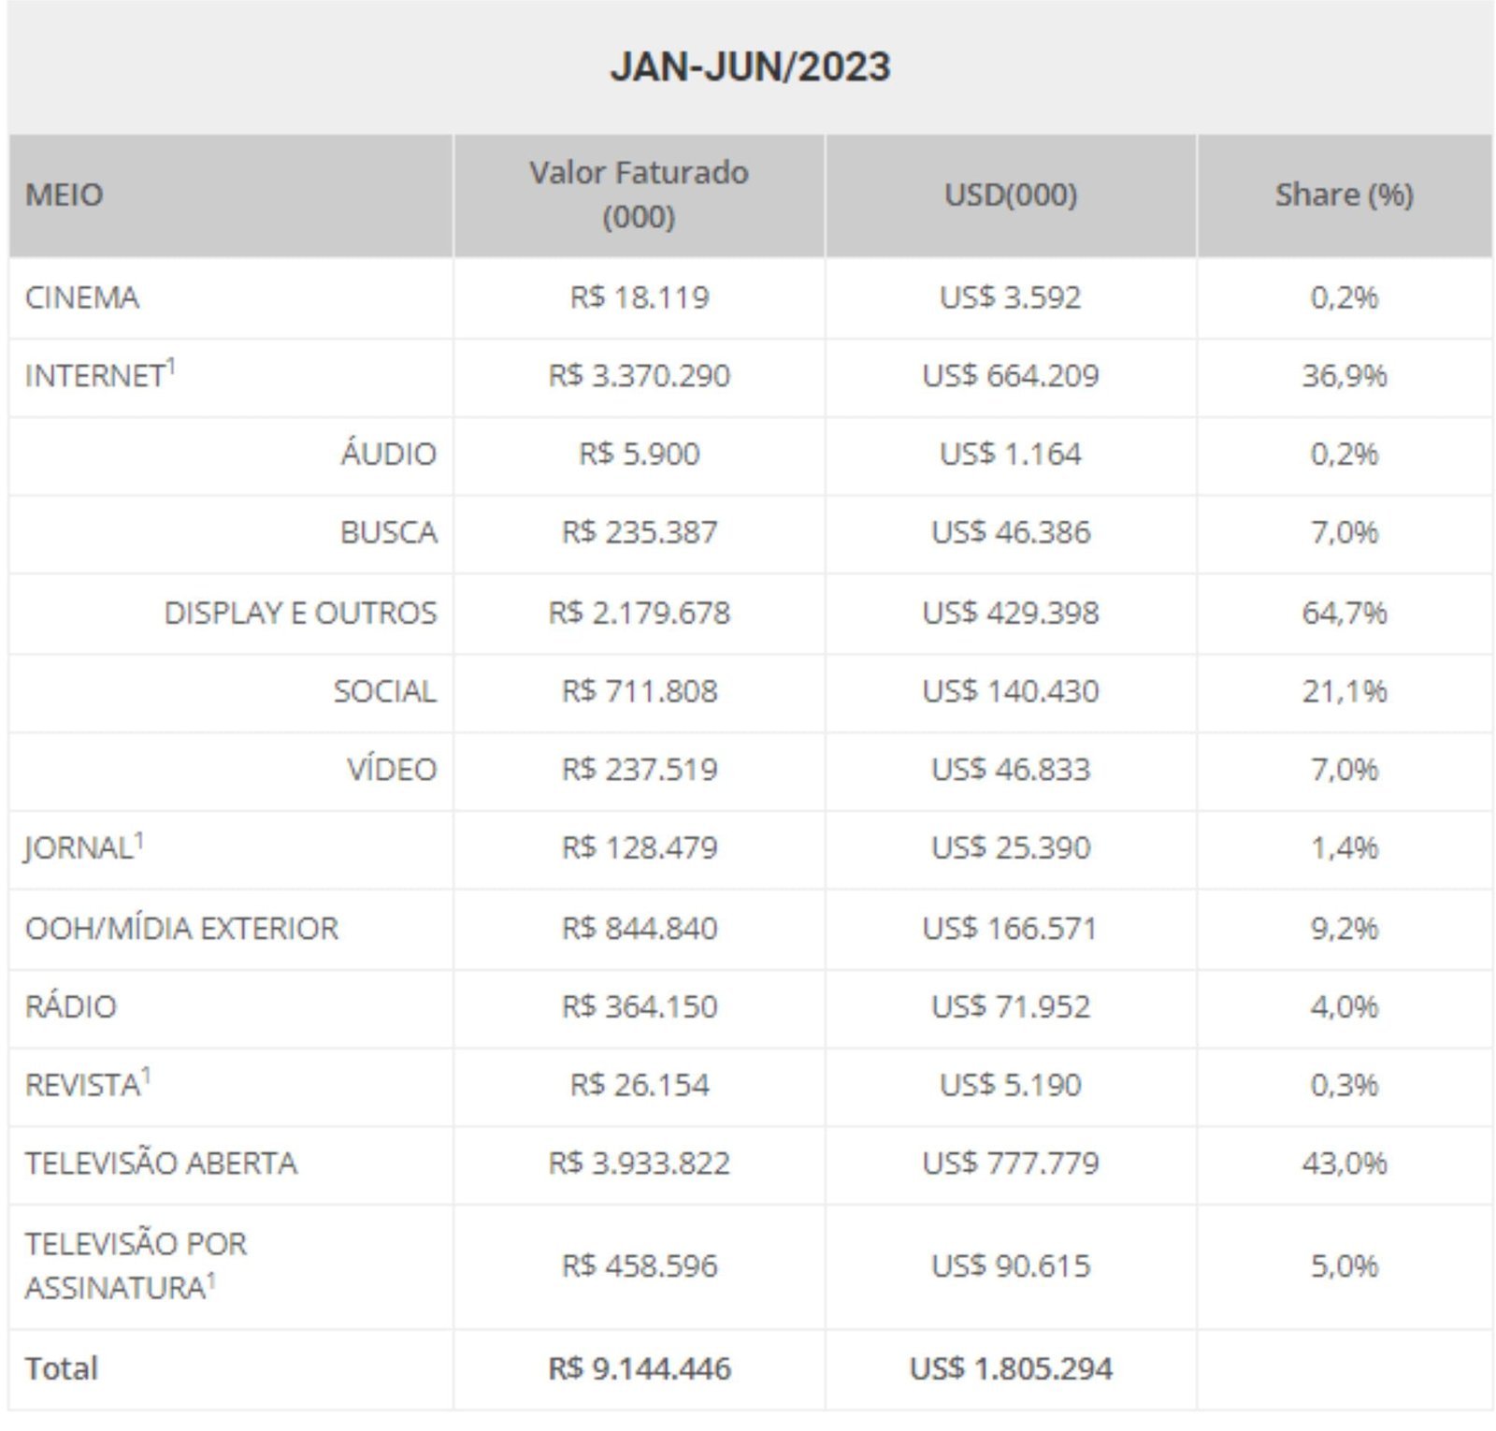This screenshot has width=1496, height=1431.
Task: Select the SOCIAL share 21,1% cell
Action: click(x=1344, y=691)
